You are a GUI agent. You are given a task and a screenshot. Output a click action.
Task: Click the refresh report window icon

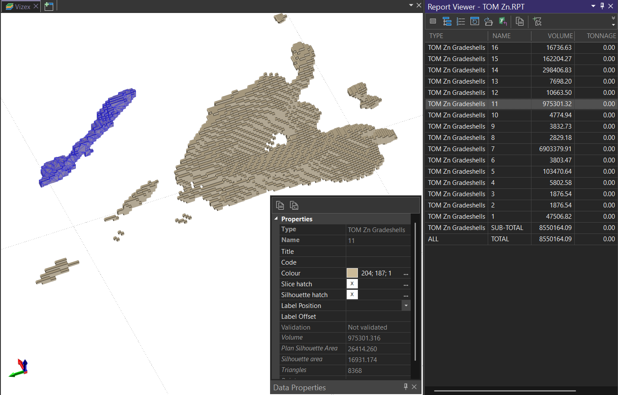(475, 21)
